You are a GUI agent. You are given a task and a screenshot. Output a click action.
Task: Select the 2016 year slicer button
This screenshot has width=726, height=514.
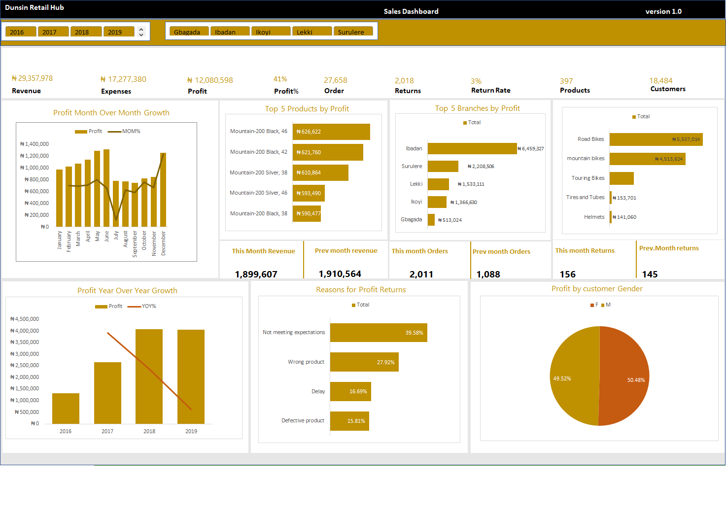21,32
